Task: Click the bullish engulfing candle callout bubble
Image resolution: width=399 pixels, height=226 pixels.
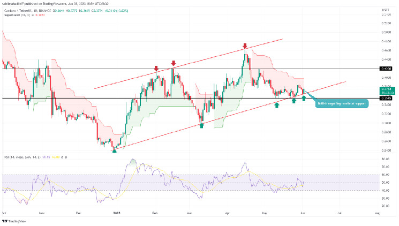Action: pos(342,103)
